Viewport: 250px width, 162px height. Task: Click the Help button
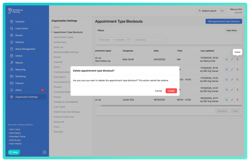[14, 152]
